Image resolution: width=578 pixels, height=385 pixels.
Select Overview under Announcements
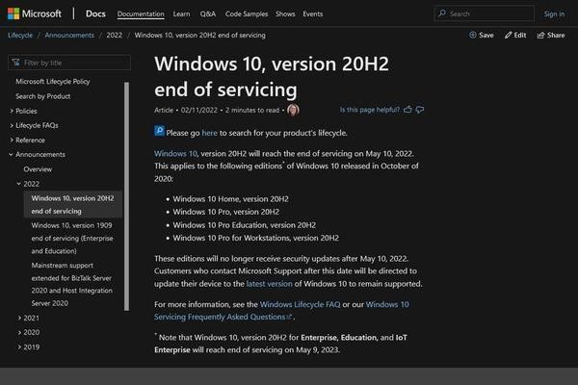38,169
